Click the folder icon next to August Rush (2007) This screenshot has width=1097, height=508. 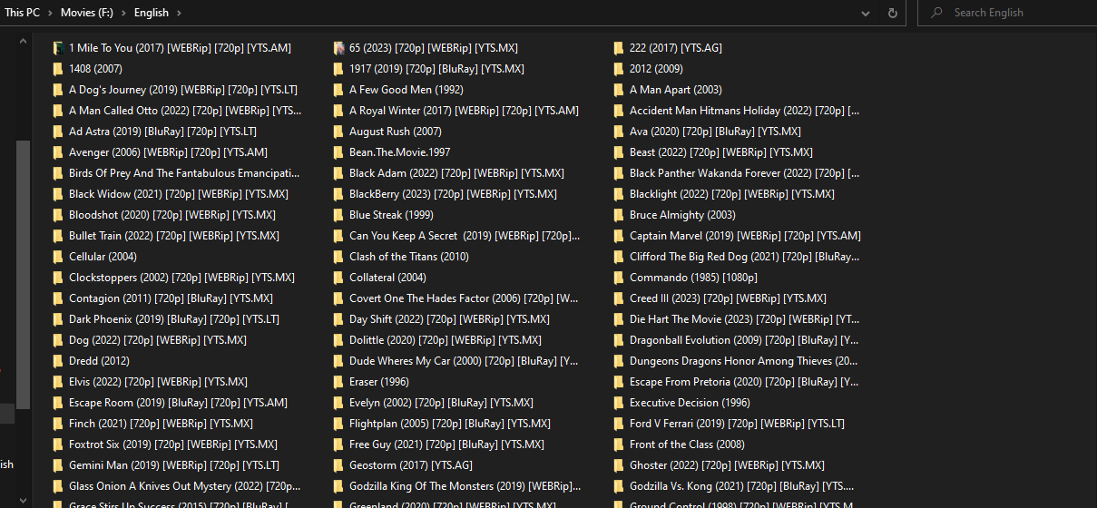click(338, 132)
